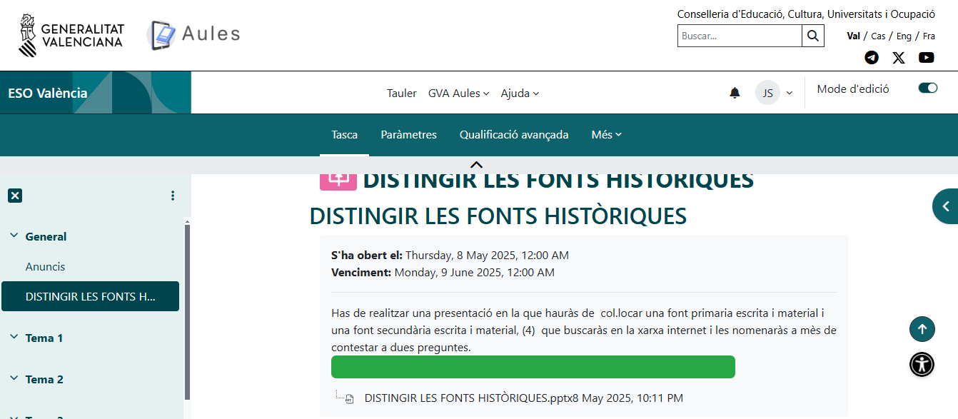Open the X (Twitter) social icon

(x=899, y=58)
